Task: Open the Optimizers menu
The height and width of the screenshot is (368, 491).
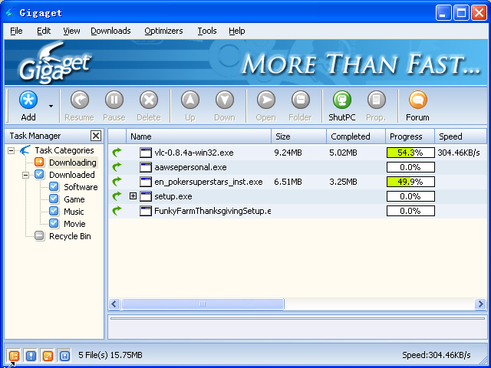Action: (163, 31)
